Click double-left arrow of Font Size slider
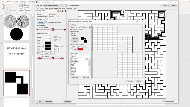Screen dimensions: 190x107 [39, 58]
